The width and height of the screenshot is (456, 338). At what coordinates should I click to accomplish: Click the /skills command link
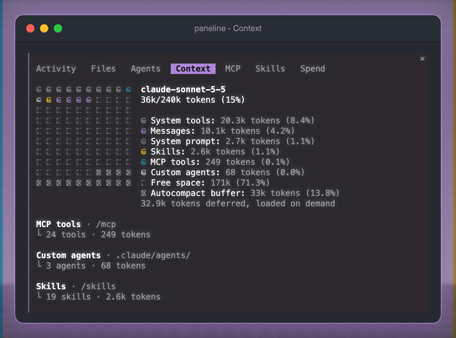point(98,287)
